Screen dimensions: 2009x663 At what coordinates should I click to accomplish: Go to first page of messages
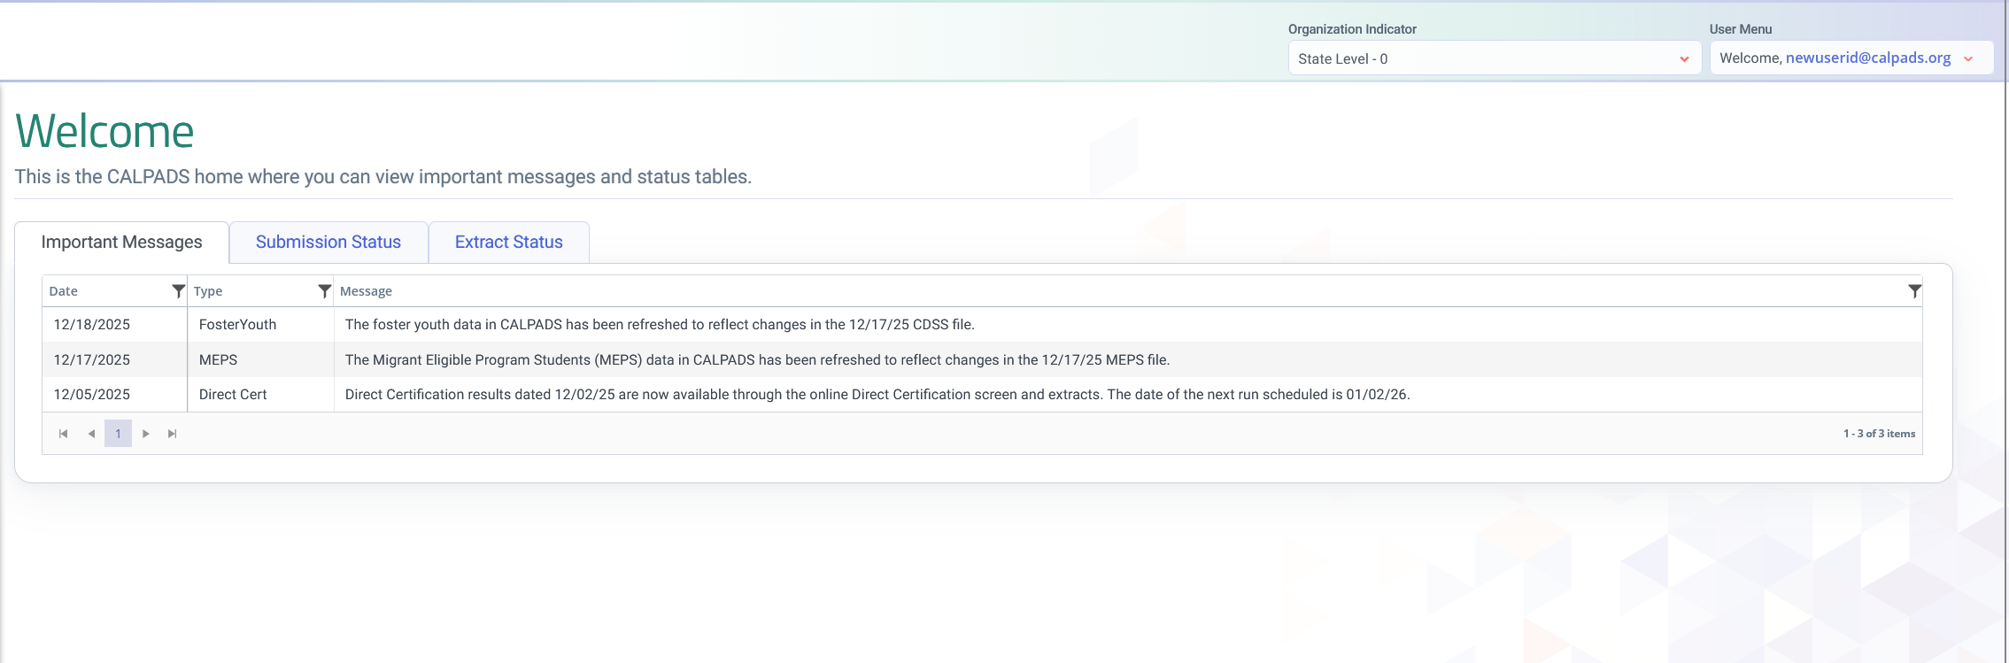point(64,434)
